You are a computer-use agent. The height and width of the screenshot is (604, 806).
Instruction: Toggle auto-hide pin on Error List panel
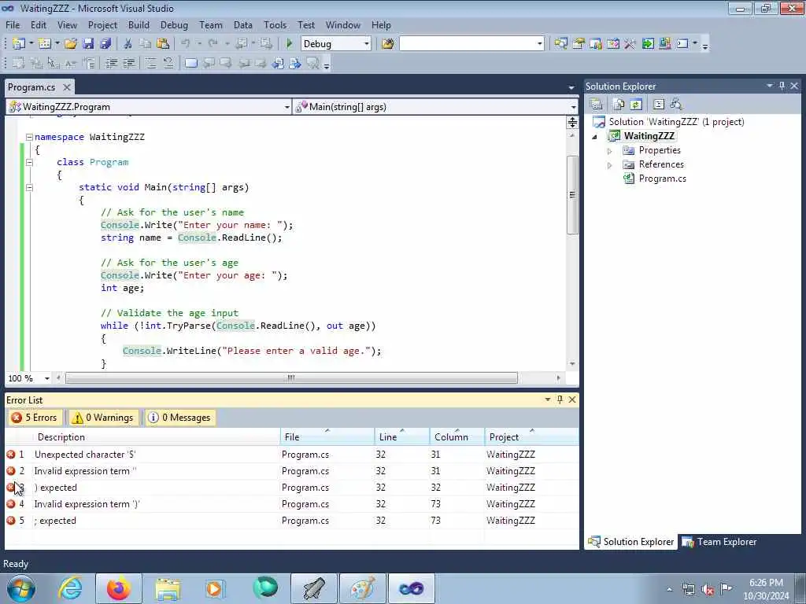tap(560, 400)
